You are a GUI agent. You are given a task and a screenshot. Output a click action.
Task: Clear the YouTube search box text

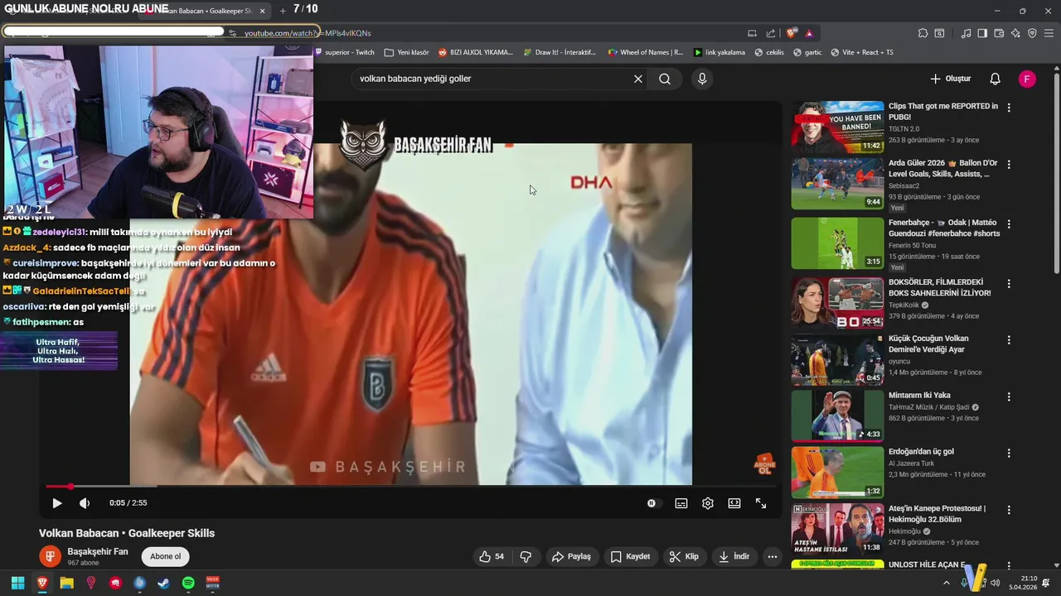coord(638,79)
